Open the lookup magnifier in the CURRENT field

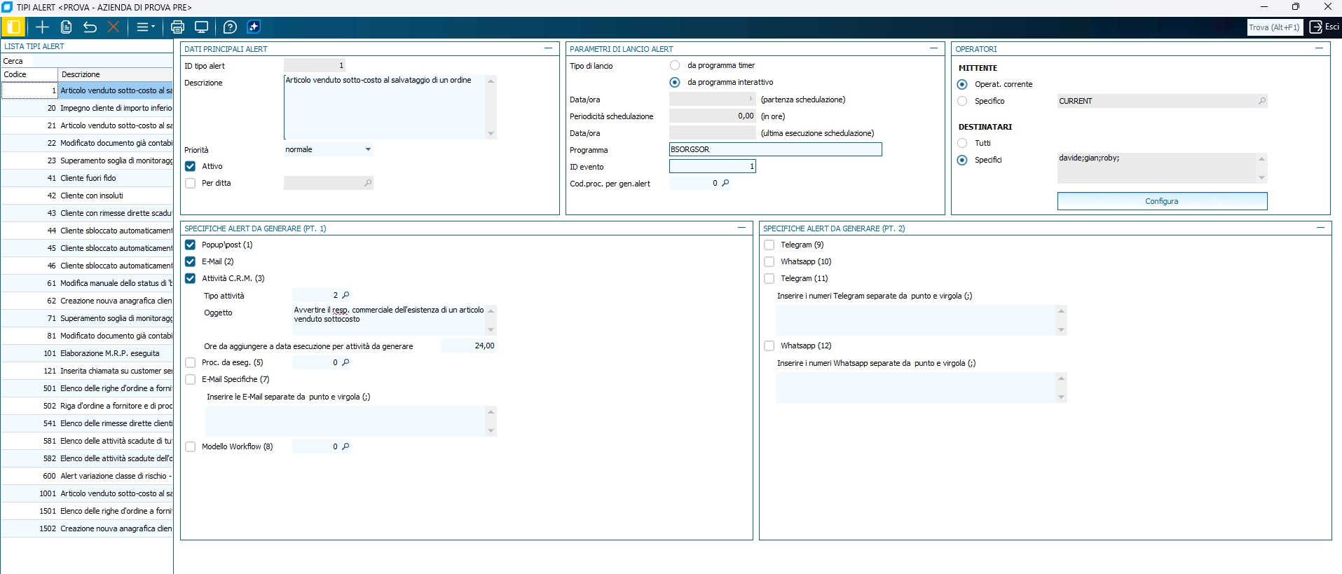click(x=1262, y=101)
